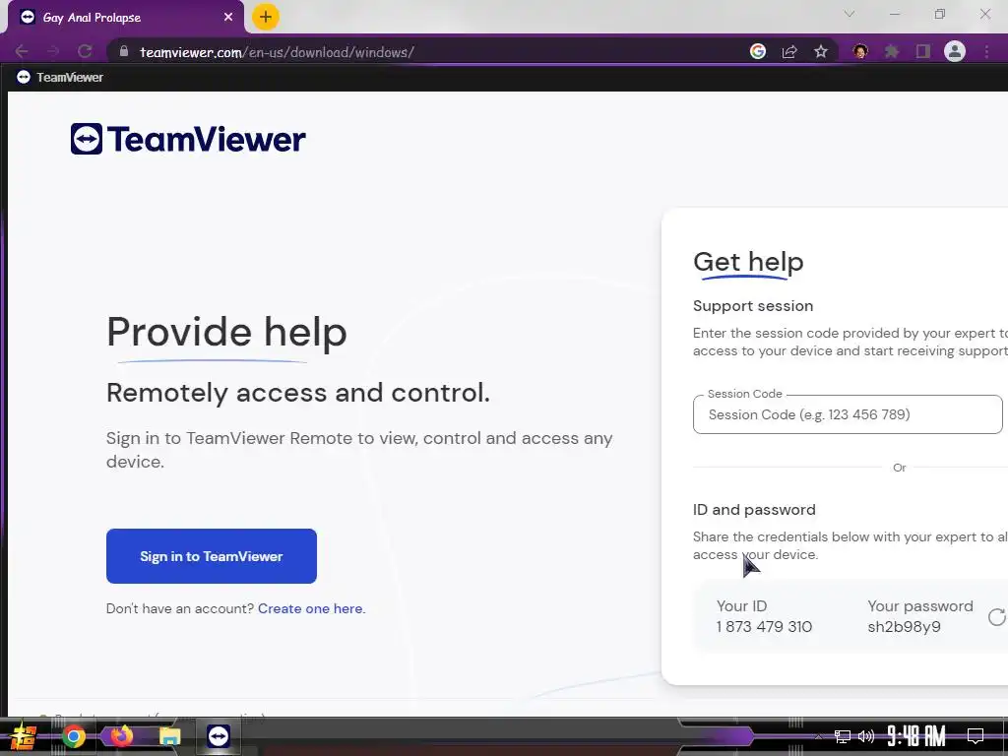Viewport: 1008px width, 756px height.
Task: Close the current browser tab
Action: 228,17
